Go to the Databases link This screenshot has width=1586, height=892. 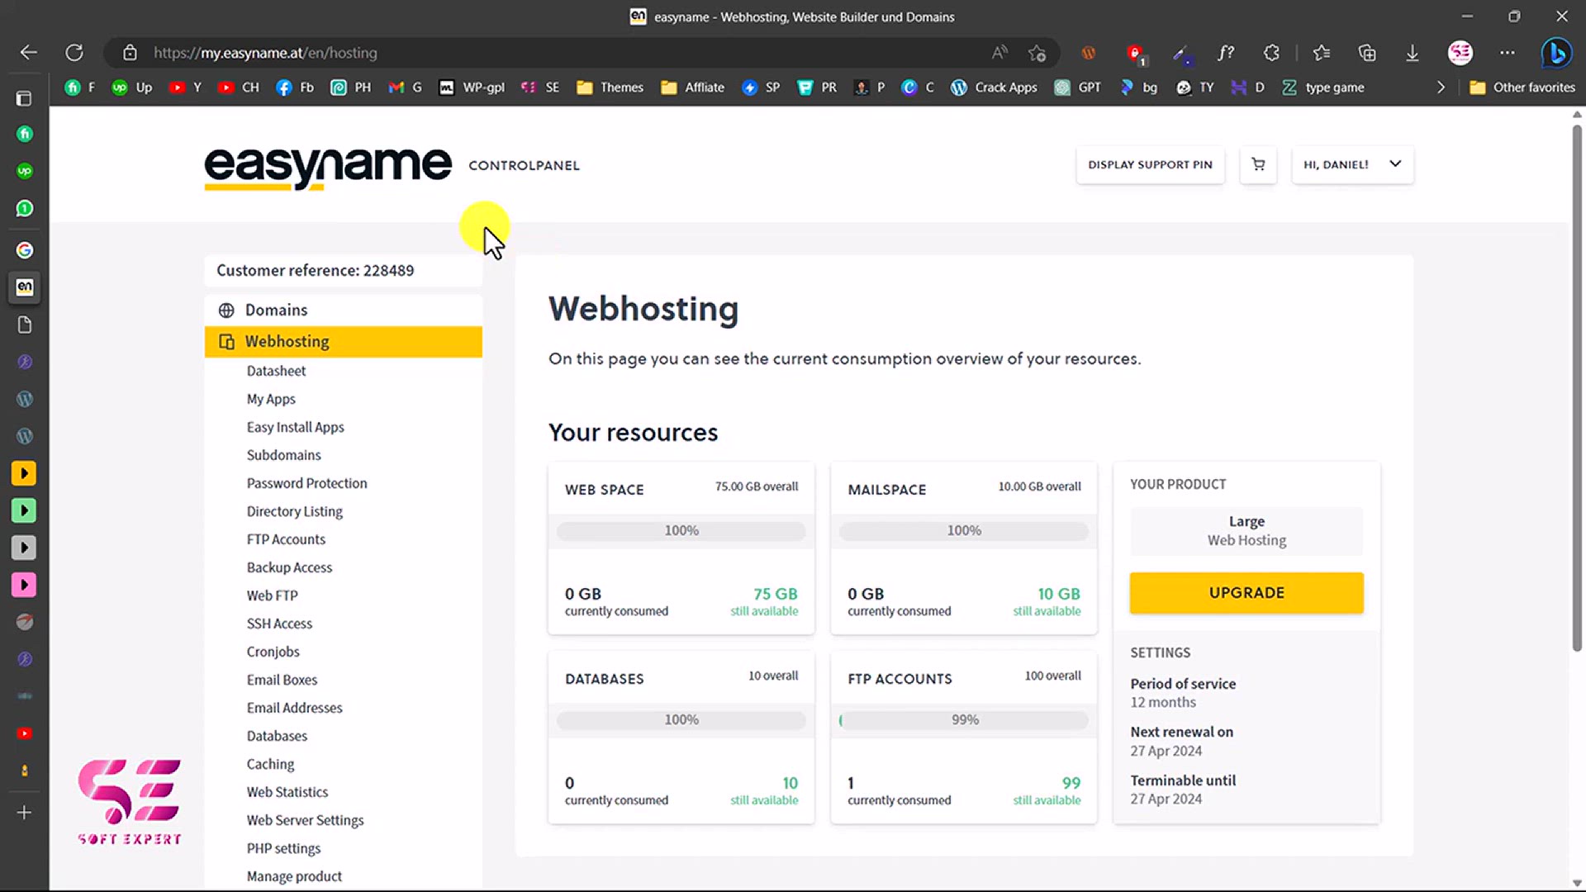pyautogui.click(x=277, y=737)
